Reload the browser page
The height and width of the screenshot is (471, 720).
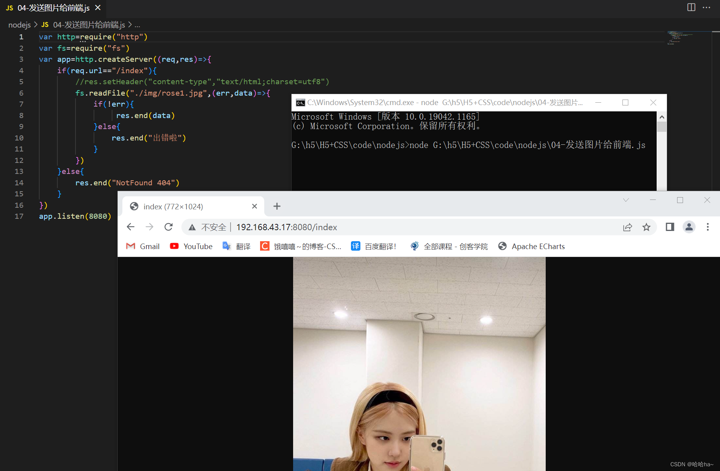point(168,227)
